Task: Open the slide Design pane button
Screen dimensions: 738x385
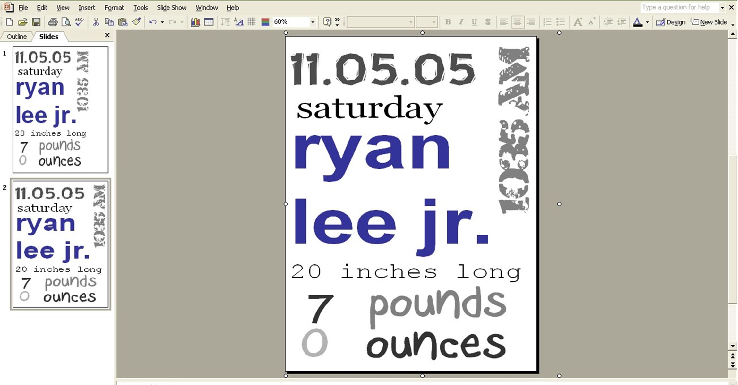Action: [x=671, y=22]
